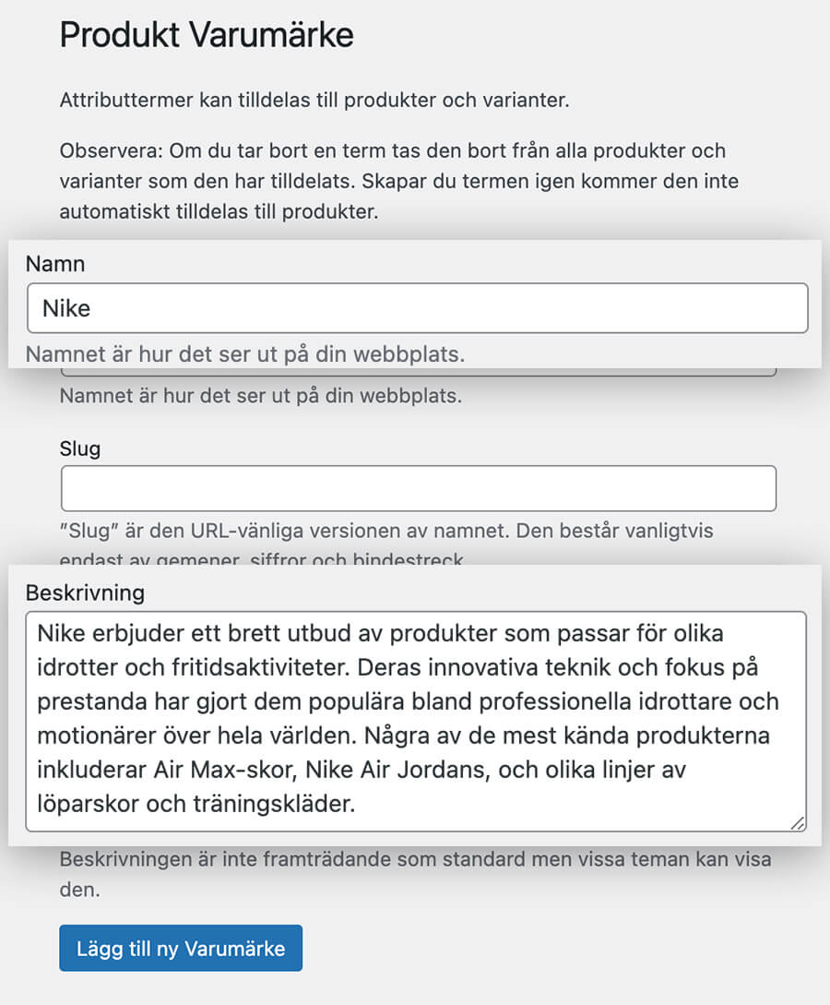
Task: Click the 'Beskrivningen är inte framträdande' help text
Action: [x=415, y=860]
